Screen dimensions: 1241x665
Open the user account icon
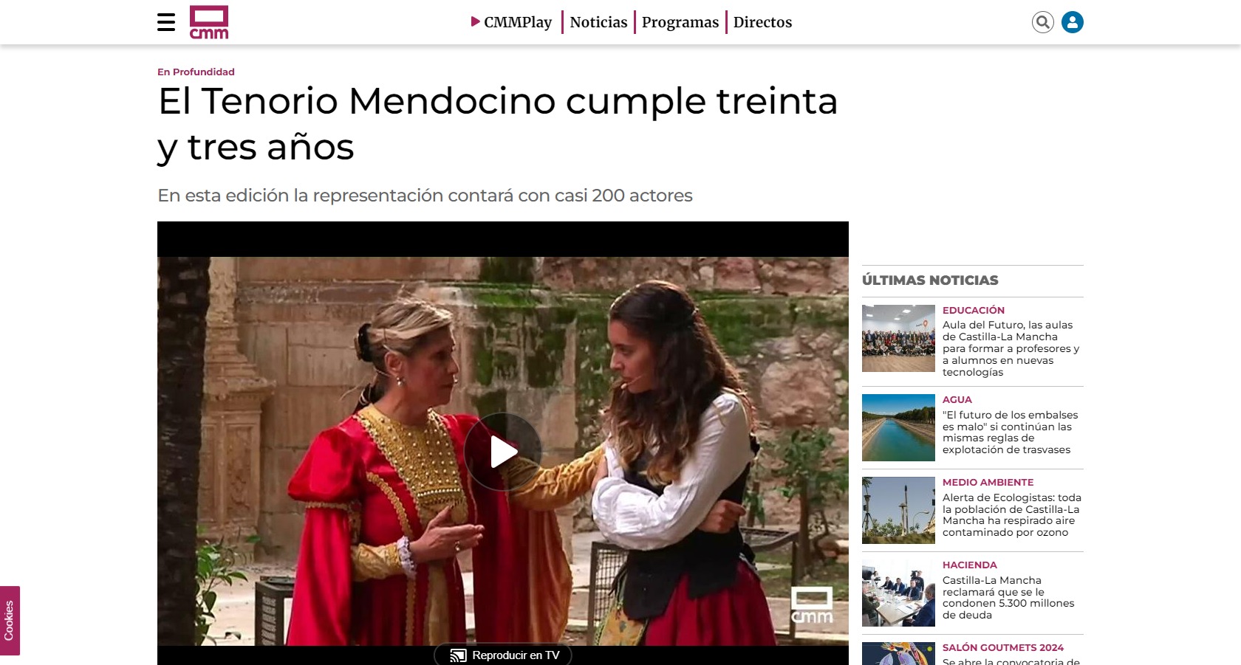click(x=1073, y=22)
